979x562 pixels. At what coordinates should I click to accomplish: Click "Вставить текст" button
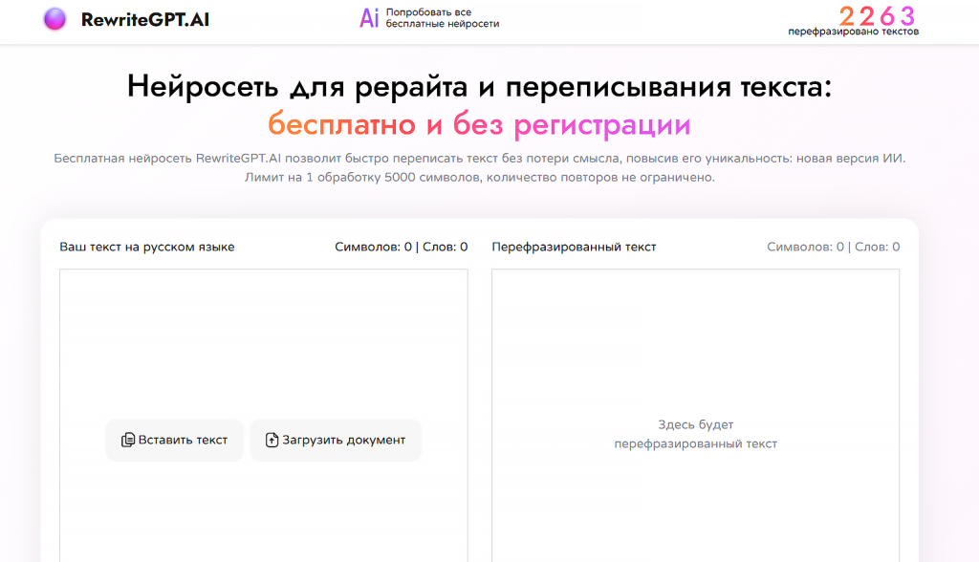point(174,441)
